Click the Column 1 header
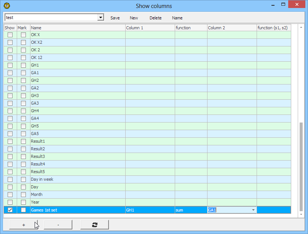The height and width of the screenshot is (234, 308). (x=150, y=28)
